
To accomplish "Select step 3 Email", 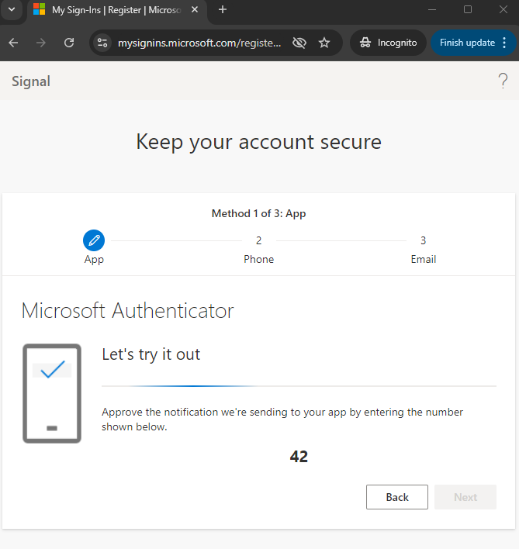I will point(423,250).
